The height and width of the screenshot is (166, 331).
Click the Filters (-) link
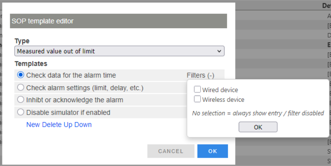coord(200,75)
